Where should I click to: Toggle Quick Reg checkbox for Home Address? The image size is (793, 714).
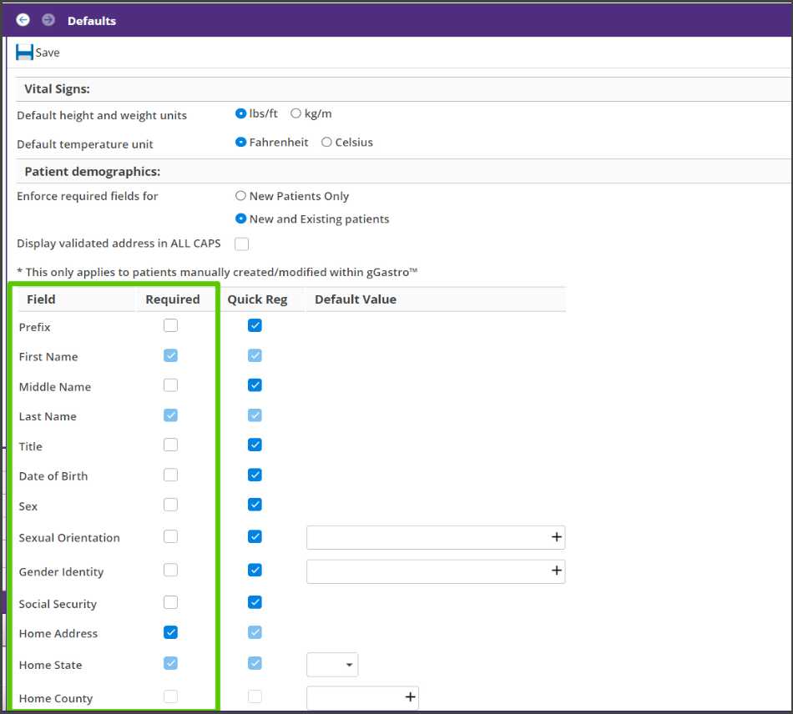tap(255, 632)
